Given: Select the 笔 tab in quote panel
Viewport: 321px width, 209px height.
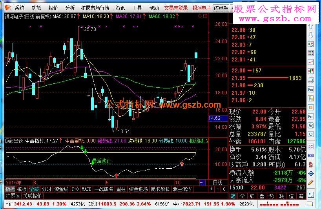Looking at the screenshot, I should pyautogui.click(x=233, y=196).
